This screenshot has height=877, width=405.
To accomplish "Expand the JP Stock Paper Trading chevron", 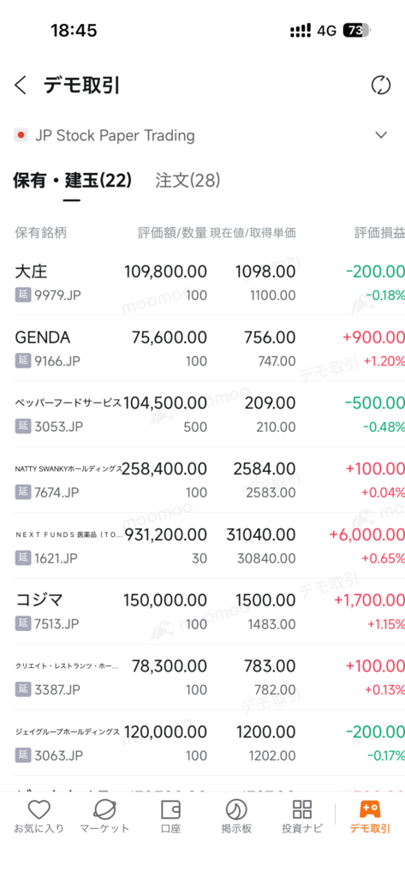I will [x=381, y=134].
